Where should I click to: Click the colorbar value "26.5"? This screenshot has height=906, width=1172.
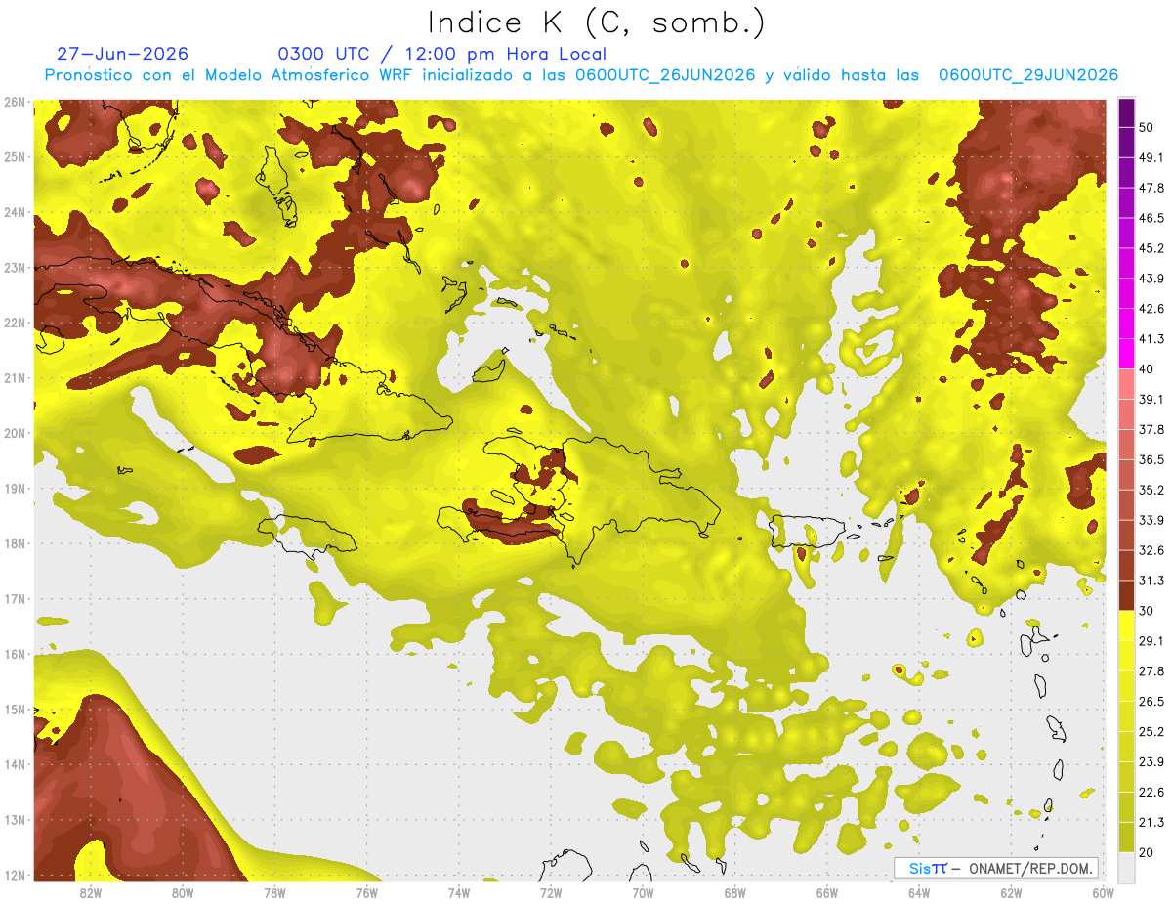click(1151, 701)
